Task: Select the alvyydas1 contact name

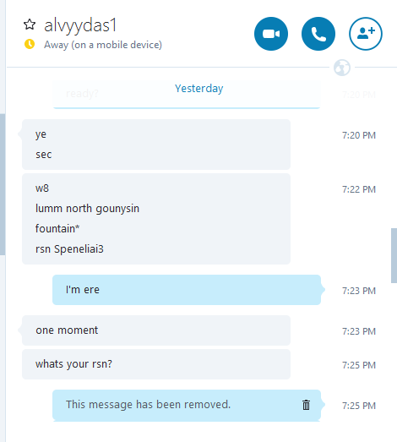Action: (80, 25)
